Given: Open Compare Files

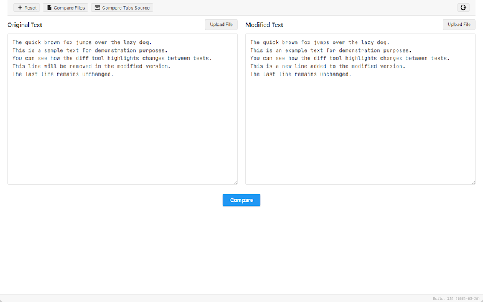Looking at the screenshot, I should (x=66, y=8).
